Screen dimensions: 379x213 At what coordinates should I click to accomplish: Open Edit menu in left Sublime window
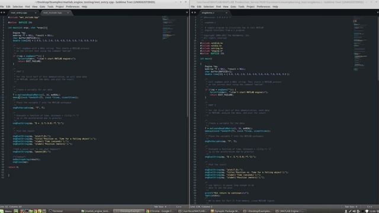[8, 7]
